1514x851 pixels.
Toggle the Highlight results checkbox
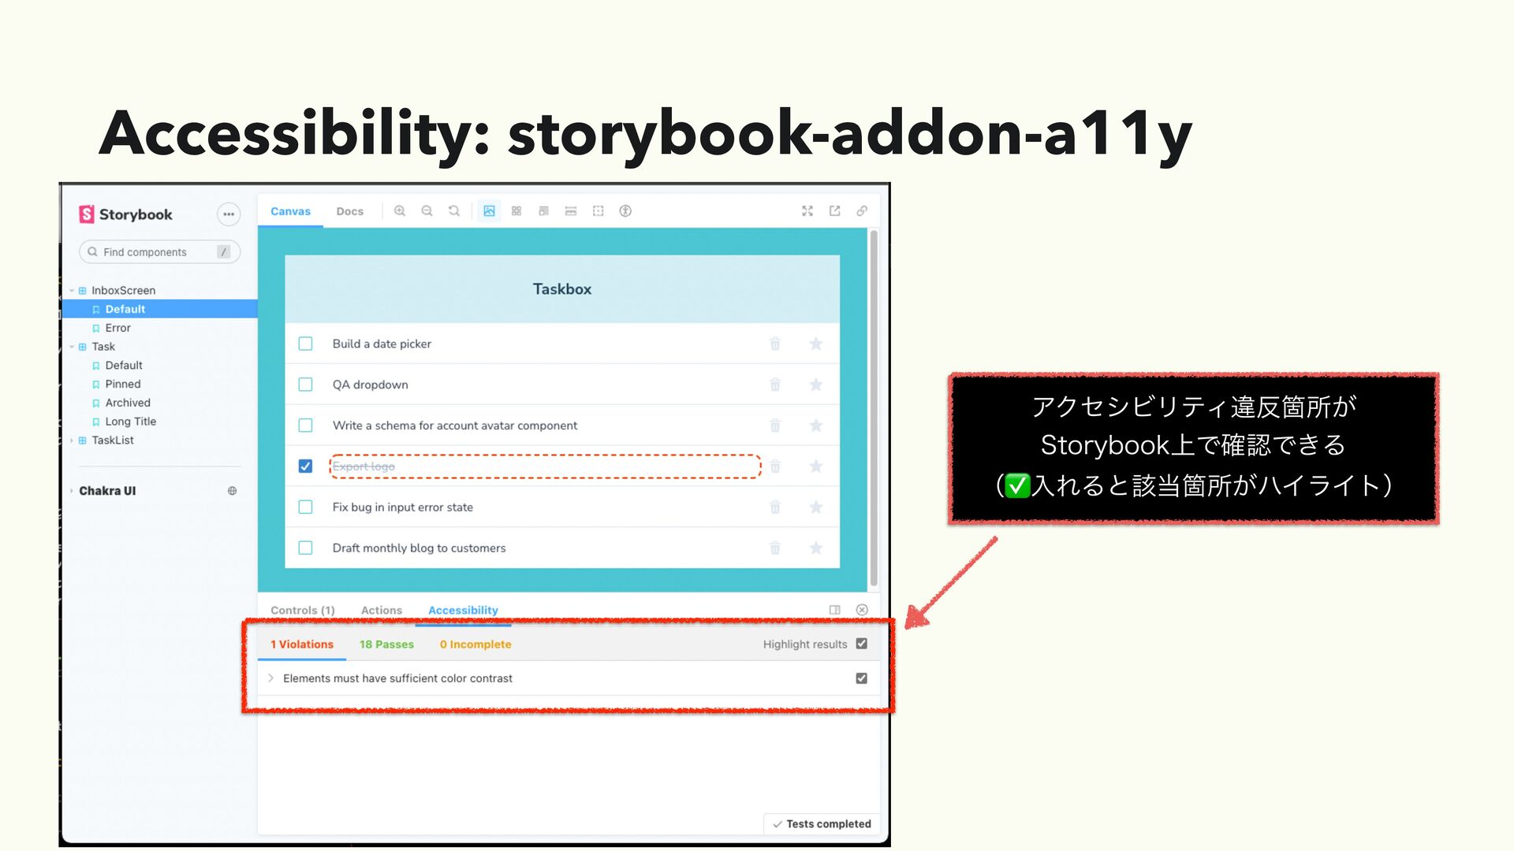pos(862,644)
